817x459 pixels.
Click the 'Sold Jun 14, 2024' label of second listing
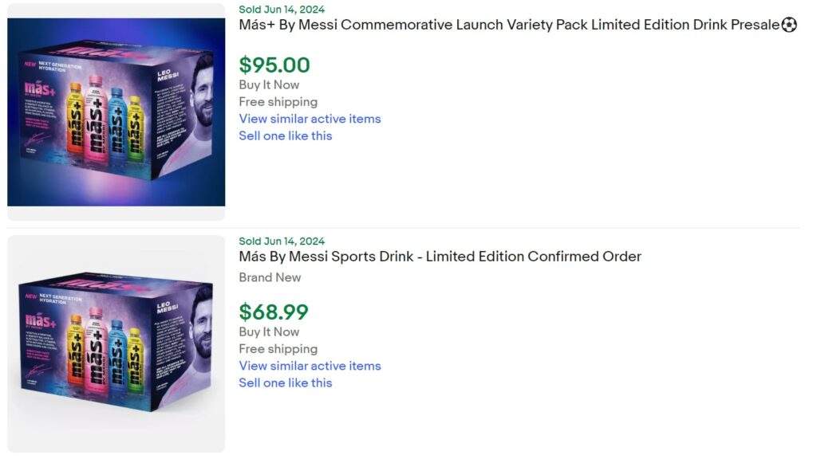[x=282, y=241]
